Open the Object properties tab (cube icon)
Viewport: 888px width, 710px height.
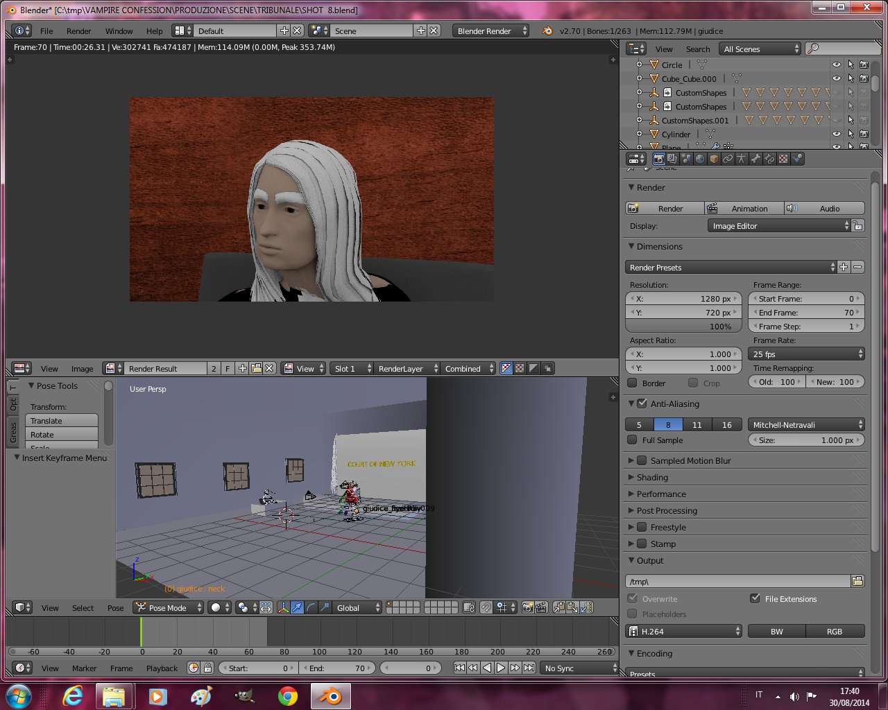714,159
